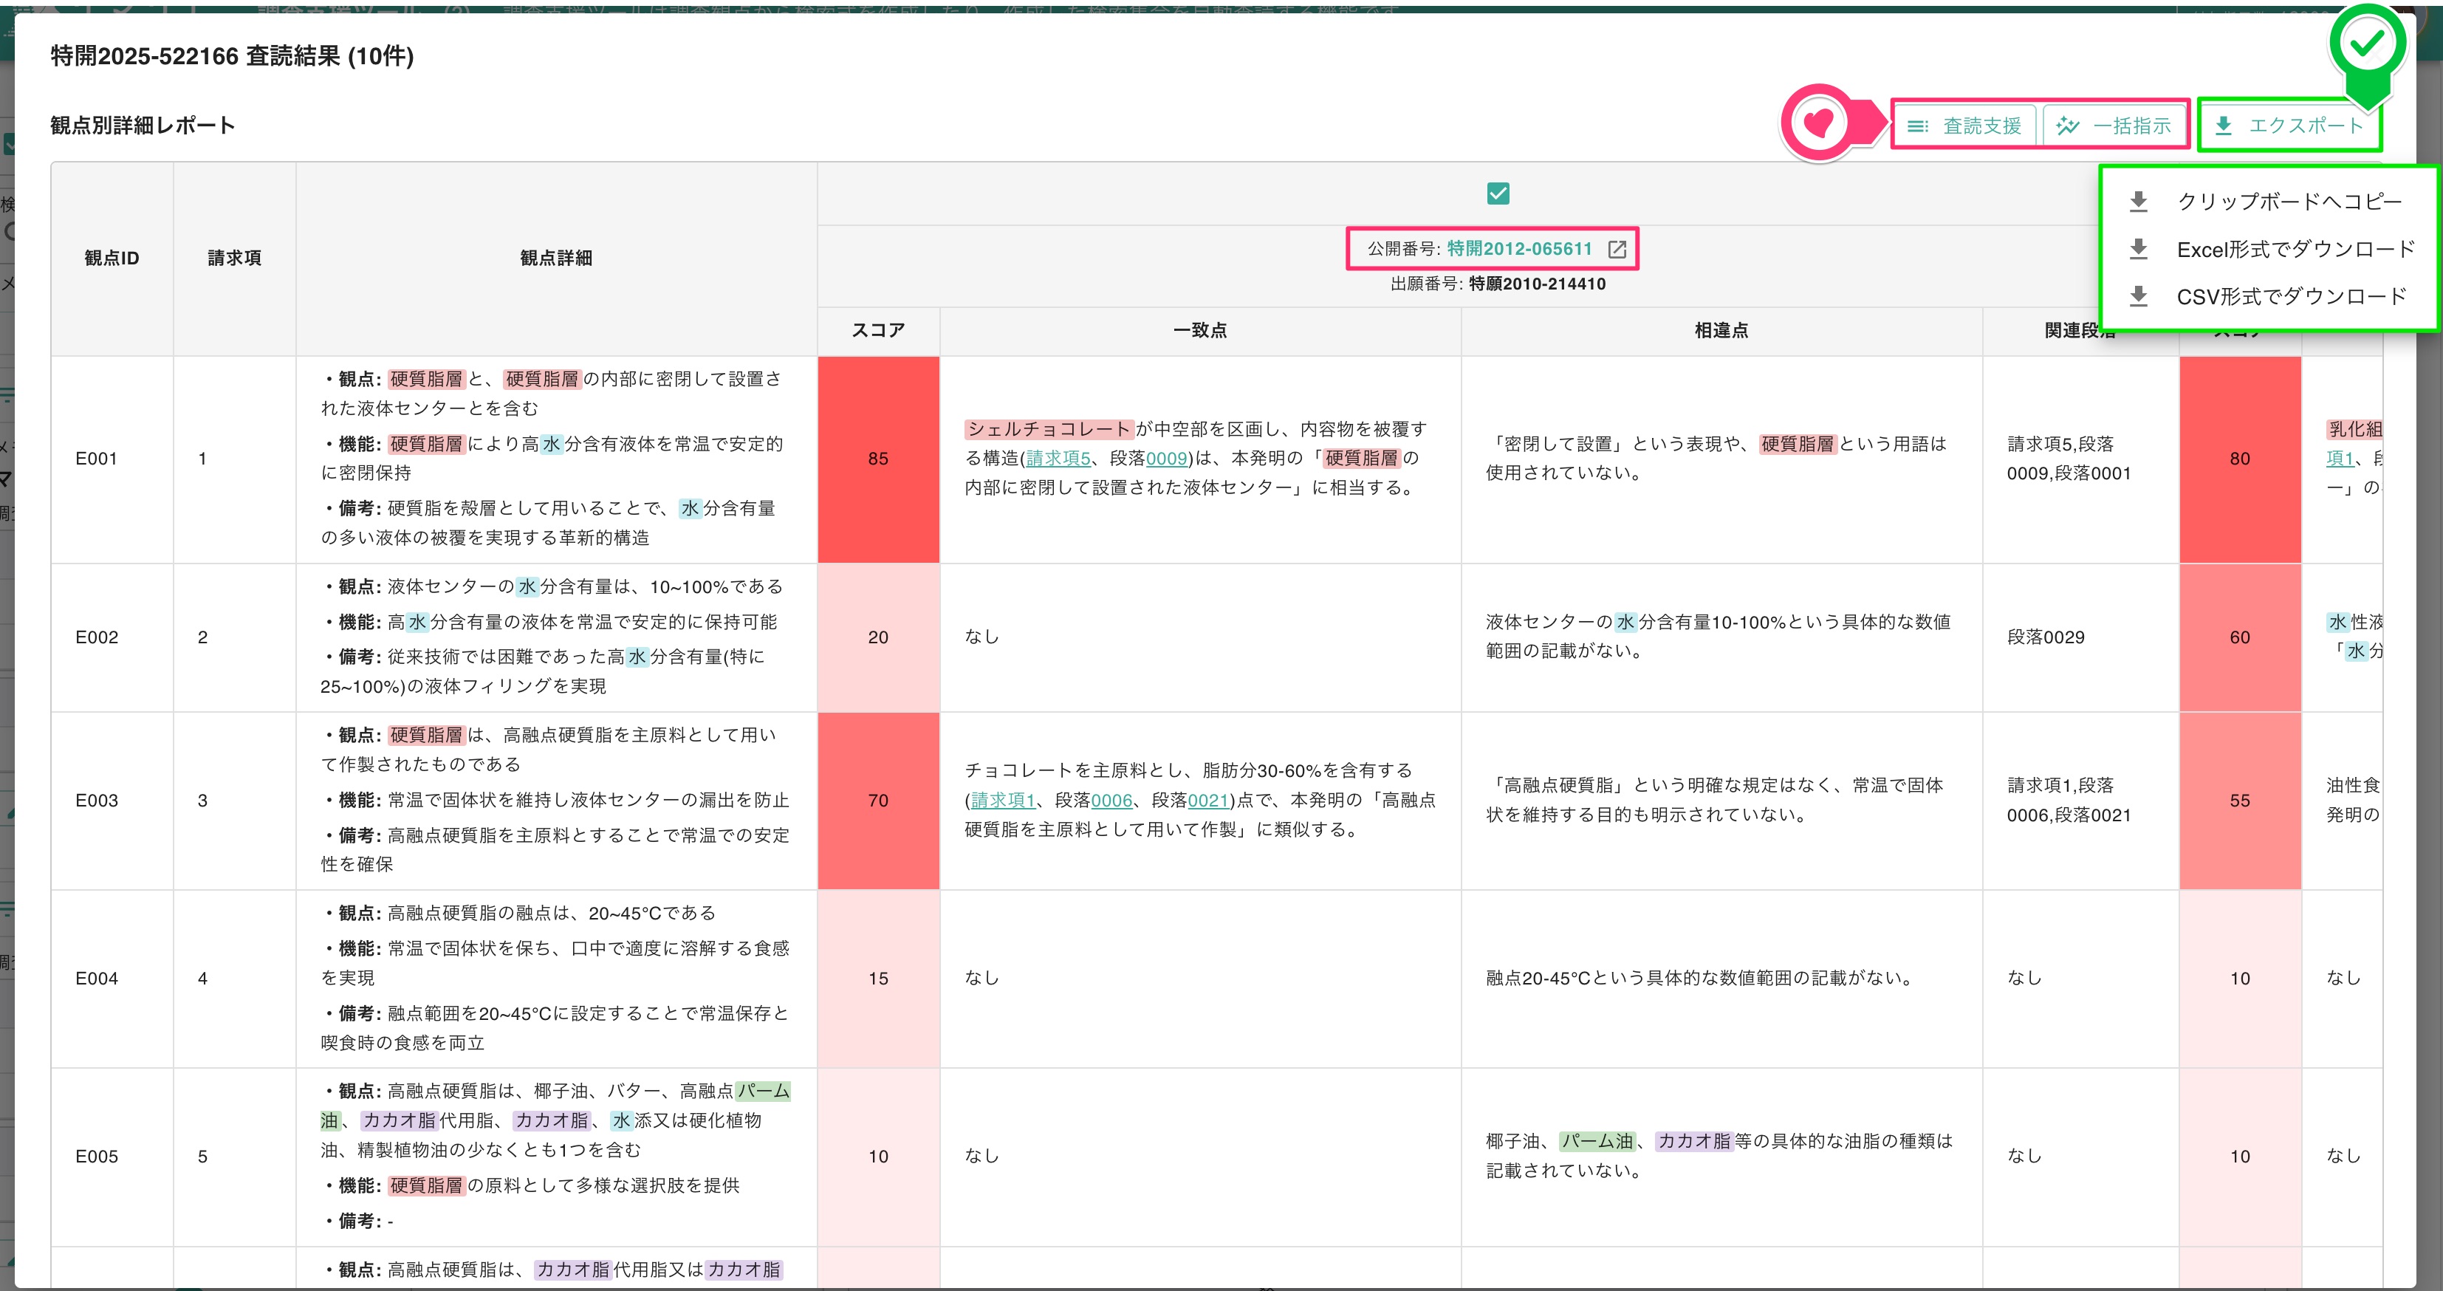
Task: Open external link icon beside 特開2012-065611
Action: 1617,250
